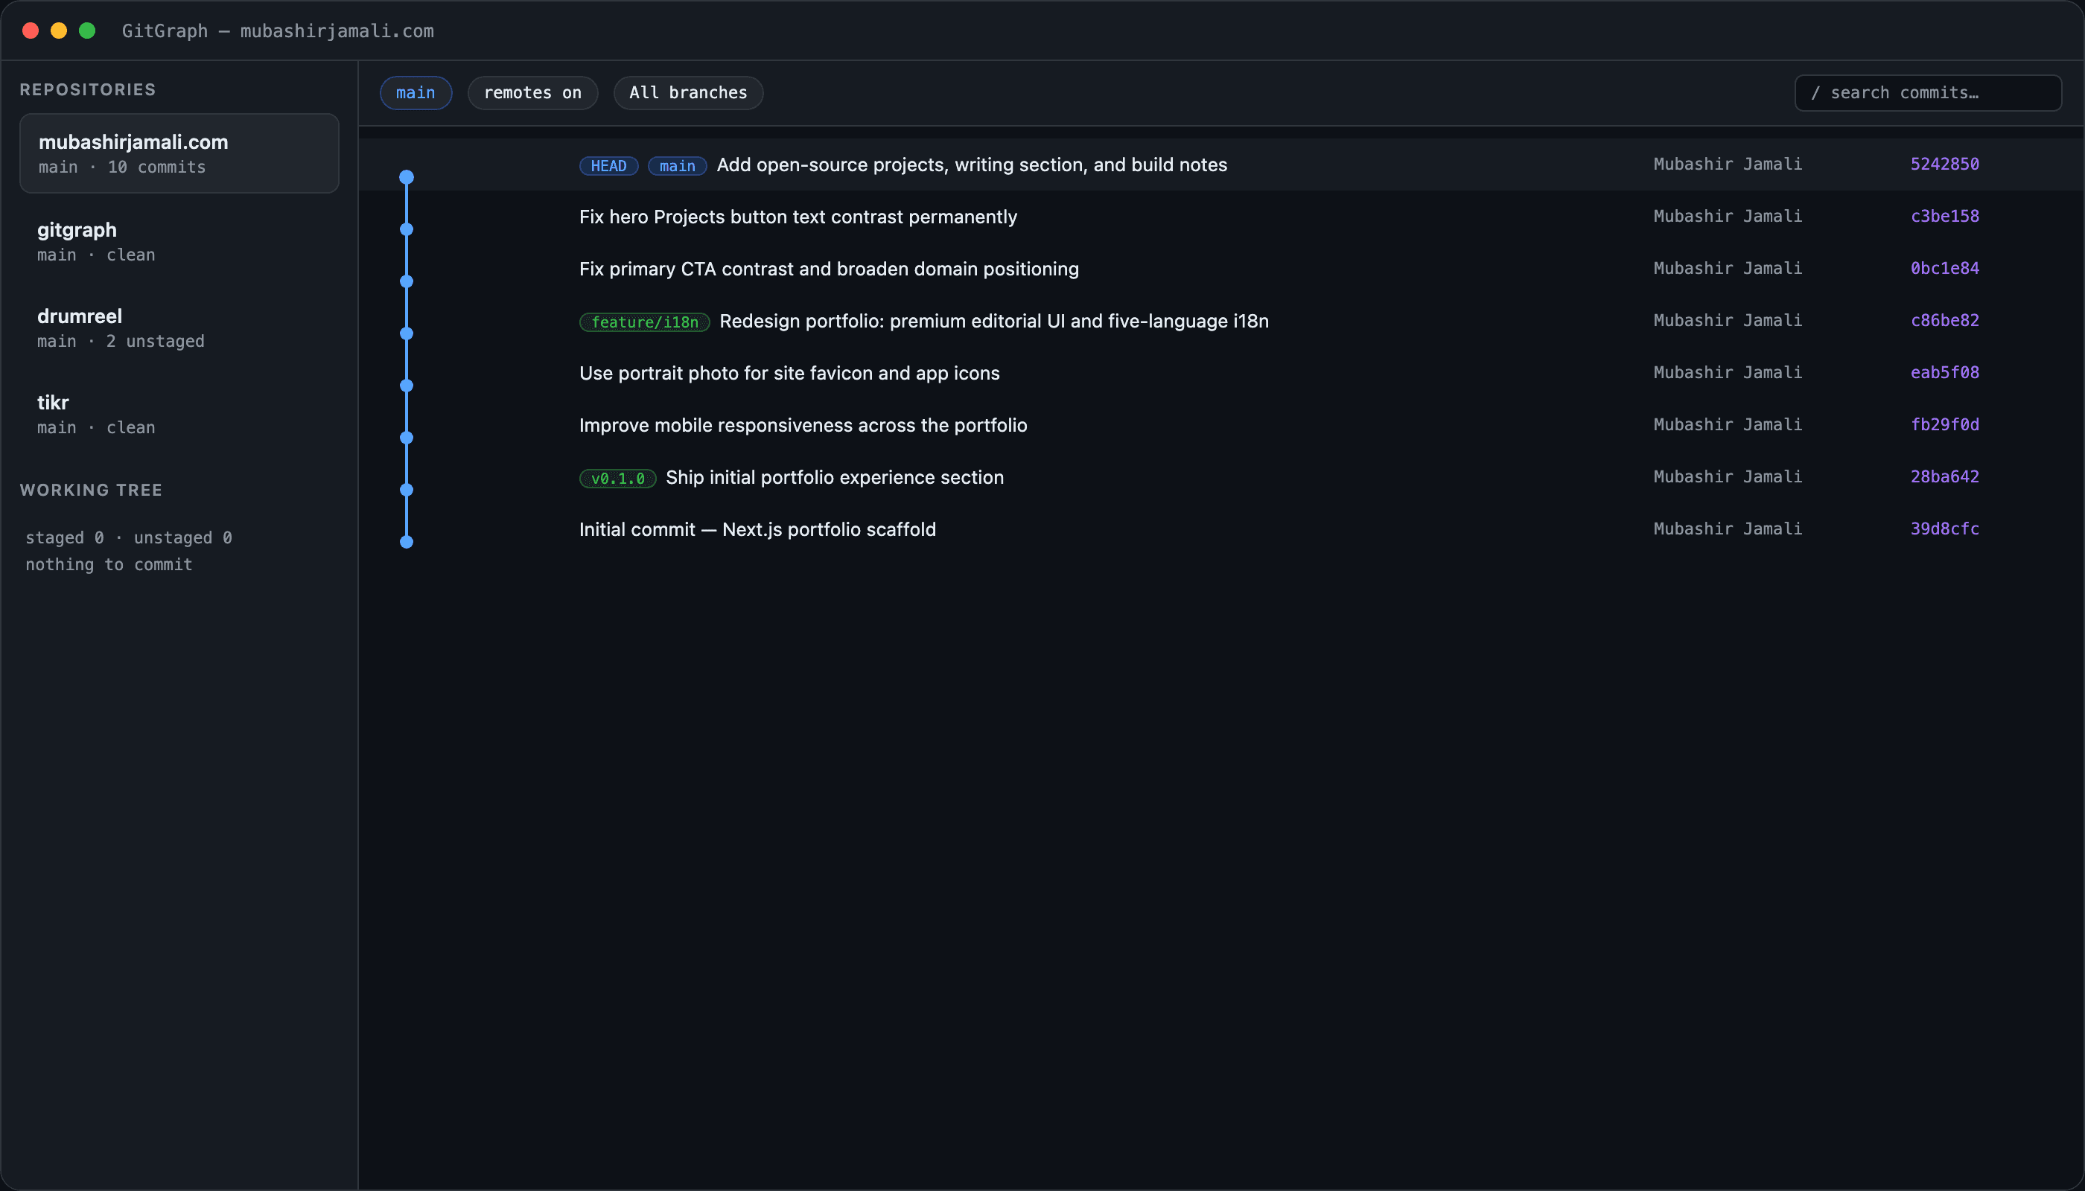Click author Mubashir Jamali on commit 5242850
The height and width of the screenshot is (1191, 2085).
tap(1728, 164)
